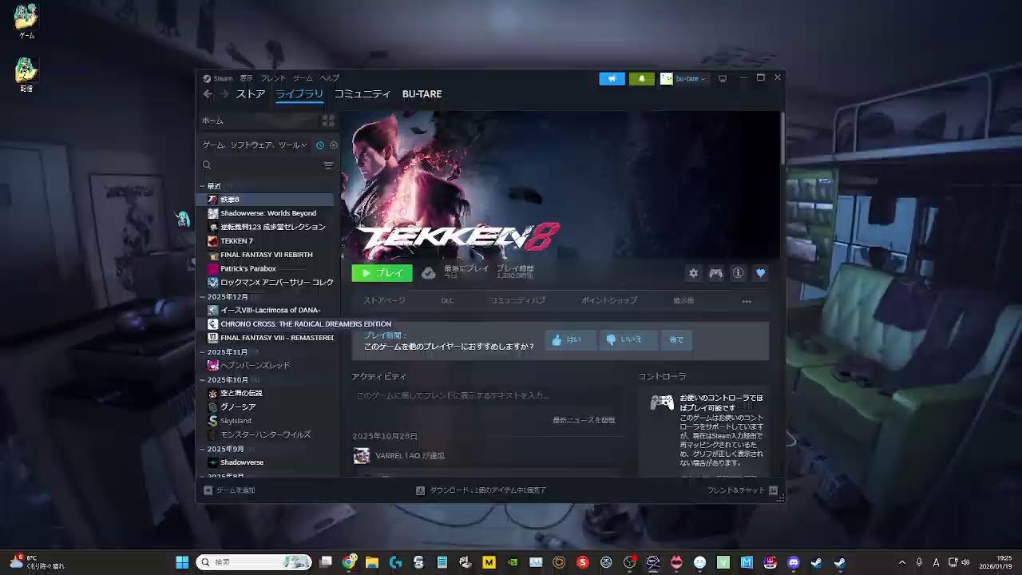Viewport: 1022px width, 575px height.
Task: Switch to the ストア tab
Action: pos(250,94)
